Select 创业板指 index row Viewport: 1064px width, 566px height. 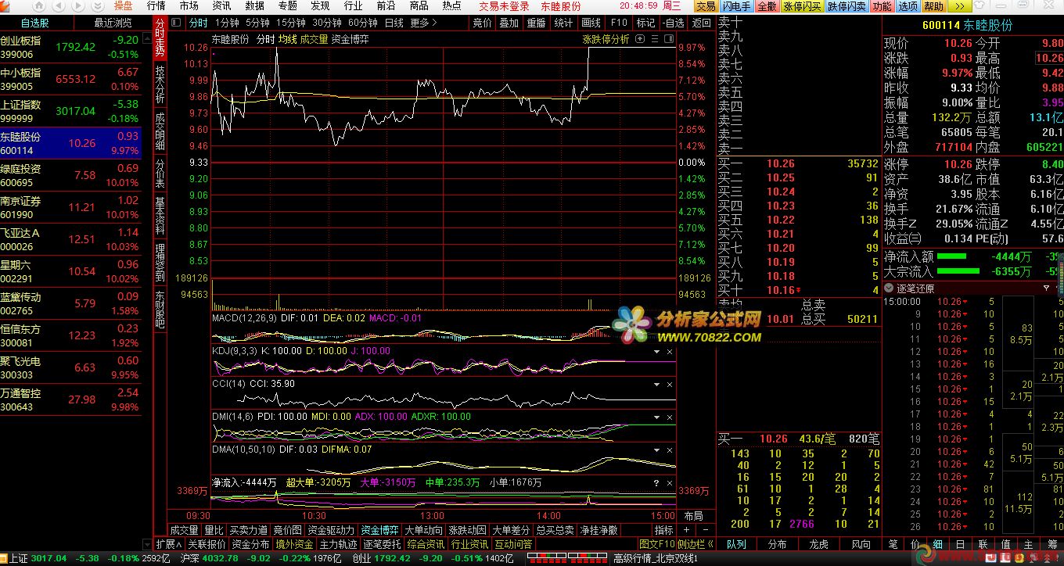(70, 47)
